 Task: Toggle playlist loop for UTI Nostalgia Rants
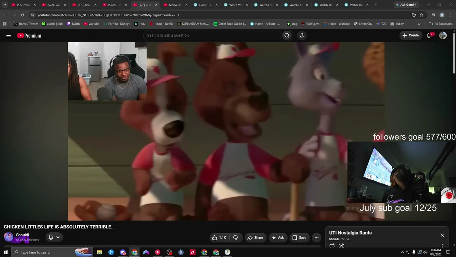(x=332, y=246)
